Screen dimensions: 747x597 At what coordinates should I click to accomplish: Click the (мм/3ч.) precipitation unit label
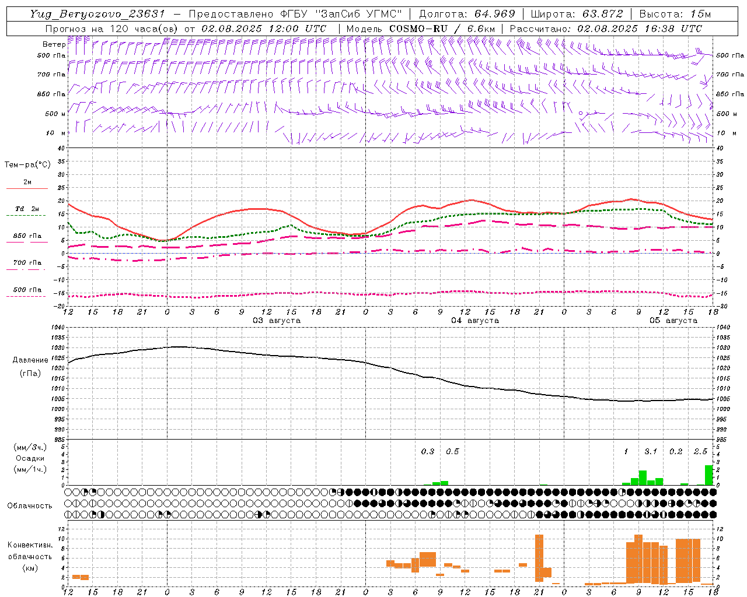pos(30,447)
